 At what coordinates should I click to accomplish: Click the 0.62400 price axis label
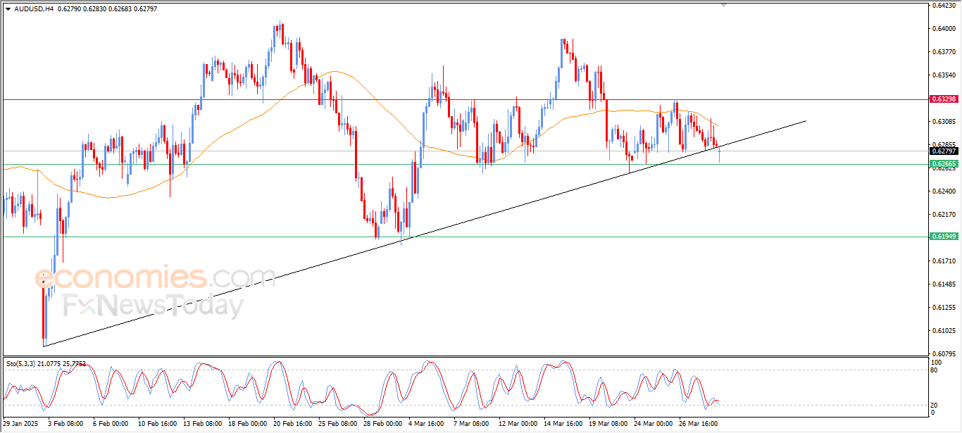[944, 191]
